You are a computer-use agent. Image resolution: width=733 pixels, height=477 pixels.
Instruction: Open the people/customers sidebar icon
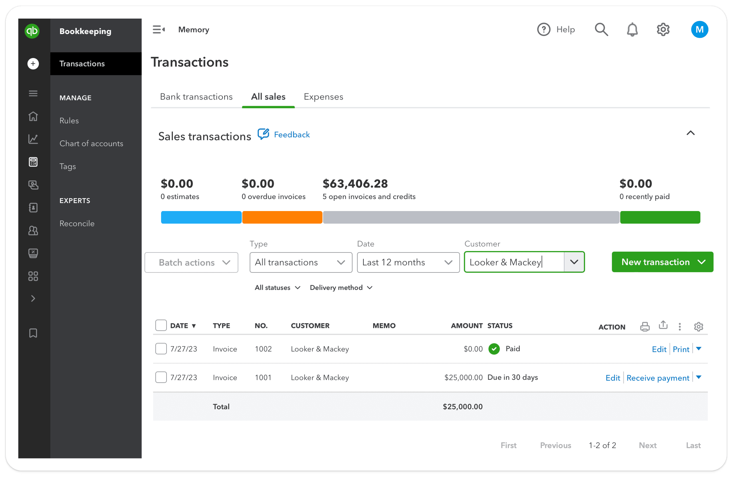click(x=33, y=230)
